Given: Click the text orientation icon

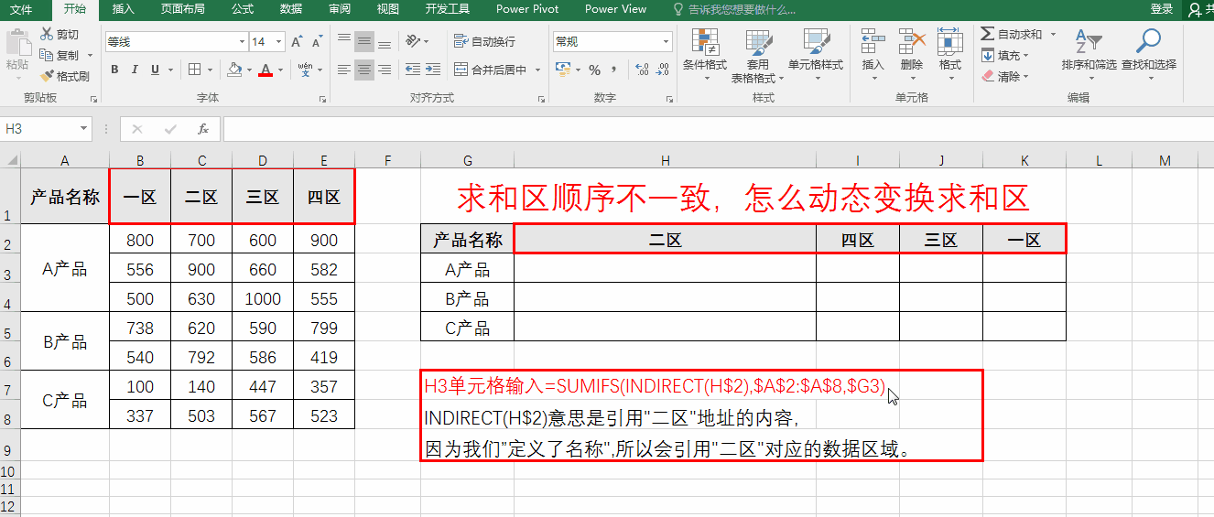Looking at the screenshot, I should click(x=413, y=41).
